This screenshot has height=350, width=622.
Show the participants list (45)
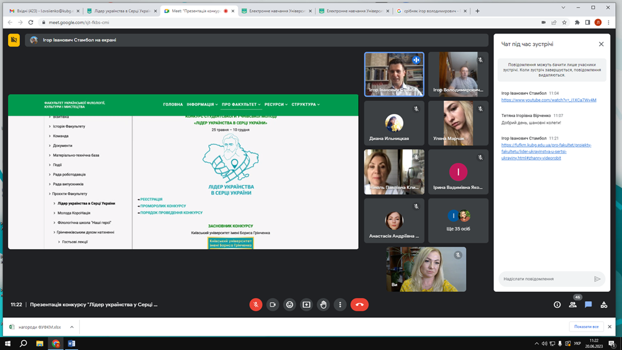pos(573,305)
